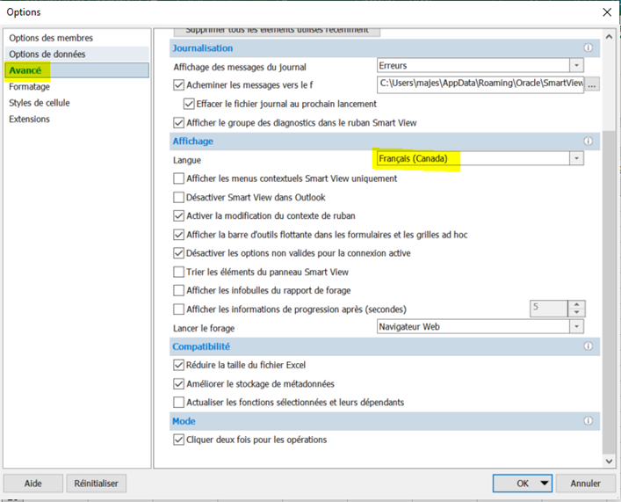Select Options des membres in sidebar
The width and height of the screenshot is (621, 502).
click(x=51, y=38)
